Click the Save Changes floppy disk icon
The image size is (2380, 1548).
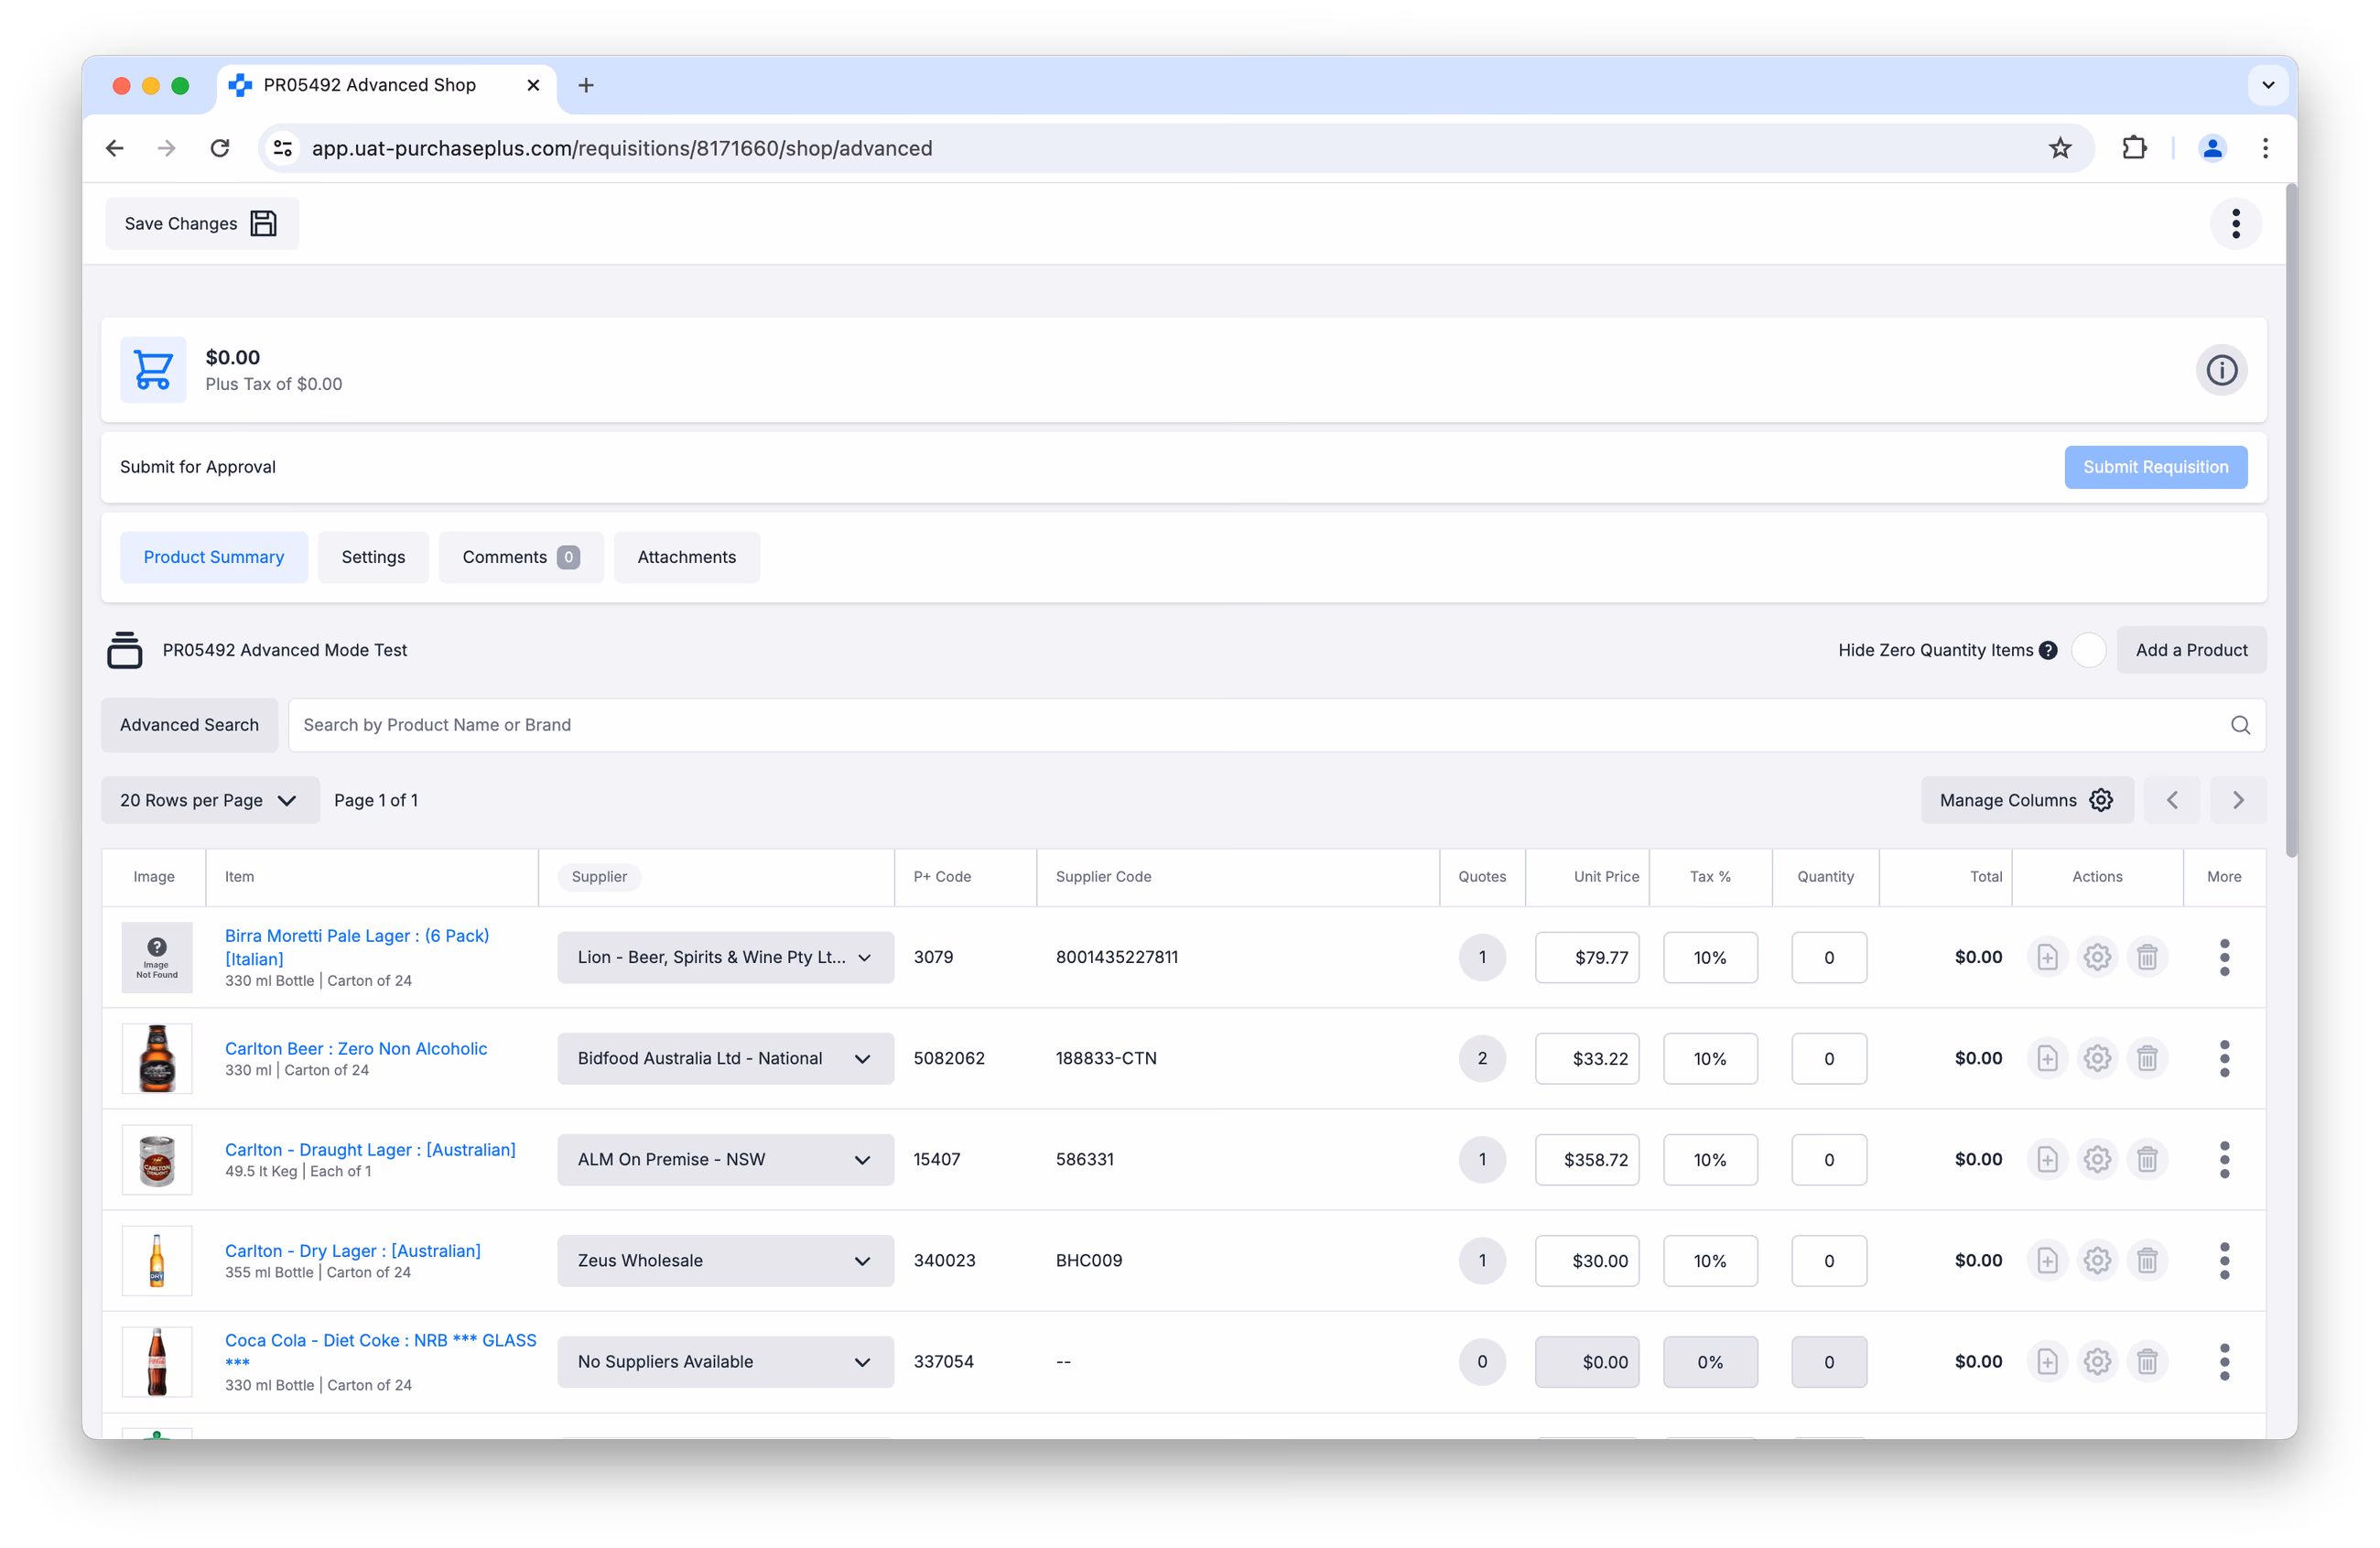click(x=264, y=223)
